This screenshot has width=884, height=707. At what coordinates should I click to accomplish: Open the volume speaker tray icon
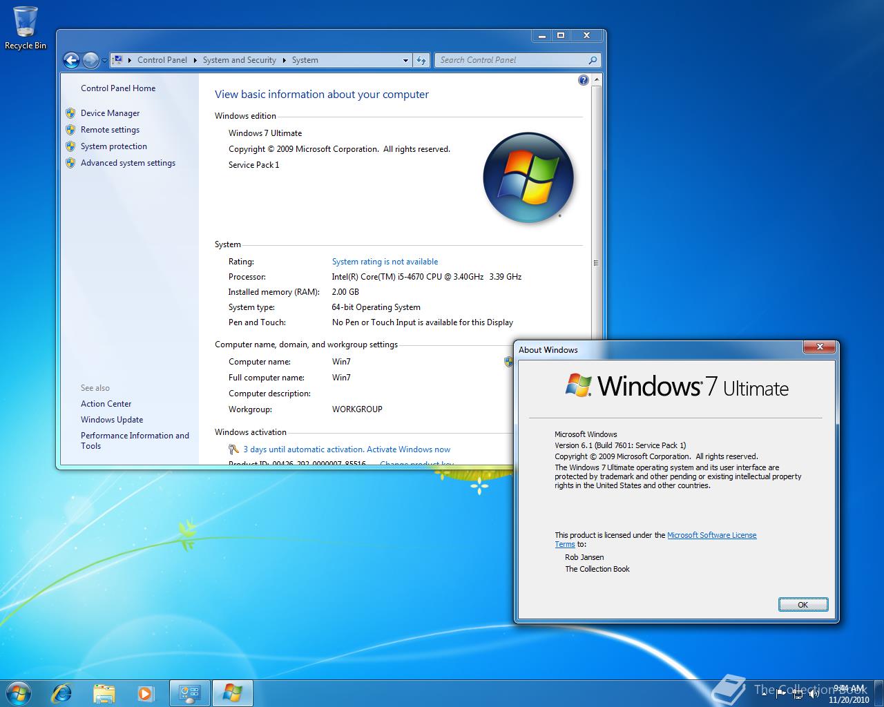tap(814, 694)
